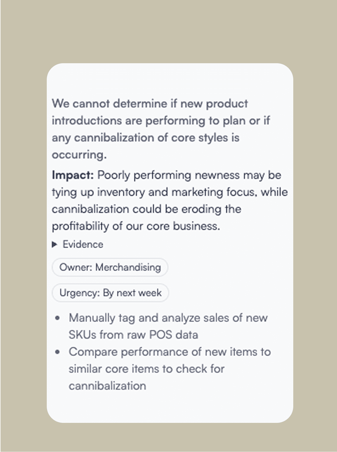
Task: Click the word 'occurring.' ending first paragraph
Action: 79,155
